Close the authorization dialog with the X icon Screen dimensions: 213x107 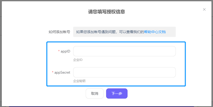click(x=204, y=9)
